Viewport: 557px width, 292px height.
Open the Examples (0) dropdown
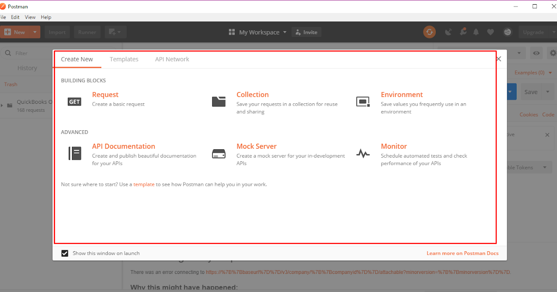pos(533,72)
